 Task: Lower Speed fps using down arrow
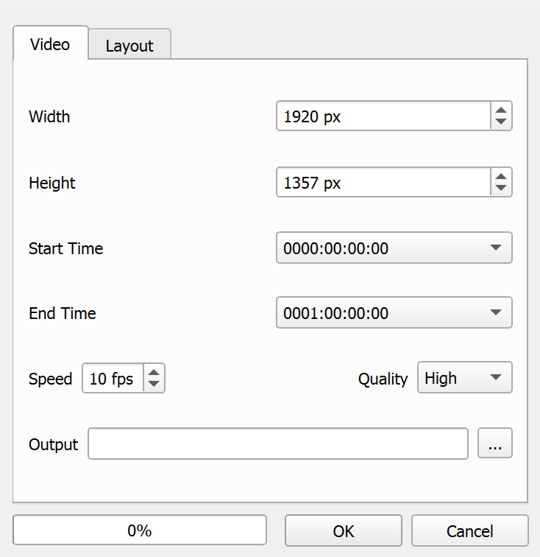(153, 384)
